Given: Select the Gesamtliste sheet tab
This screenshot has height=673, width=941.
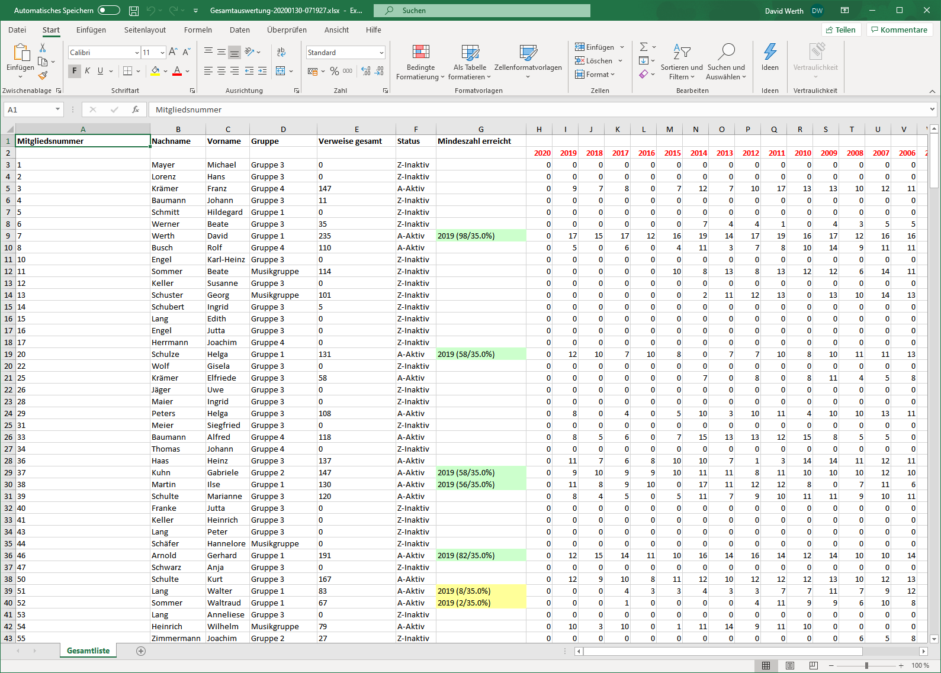Looking at the screenshot, I should (88, 651).
